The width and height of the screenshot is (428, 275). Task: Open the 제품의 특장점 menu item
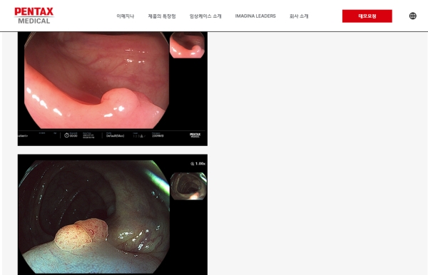pos(162,16)
